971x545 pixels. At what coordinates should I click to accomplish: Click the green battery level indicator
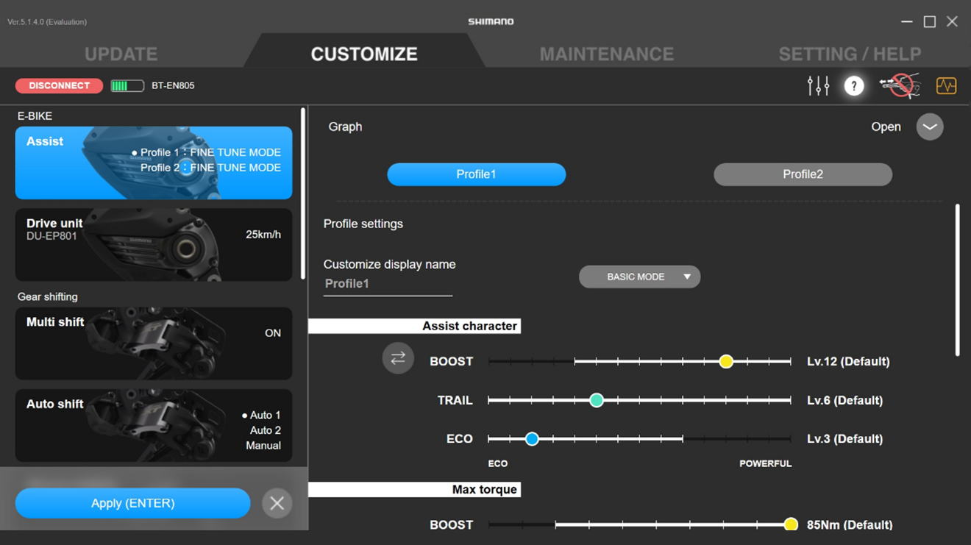127,86
